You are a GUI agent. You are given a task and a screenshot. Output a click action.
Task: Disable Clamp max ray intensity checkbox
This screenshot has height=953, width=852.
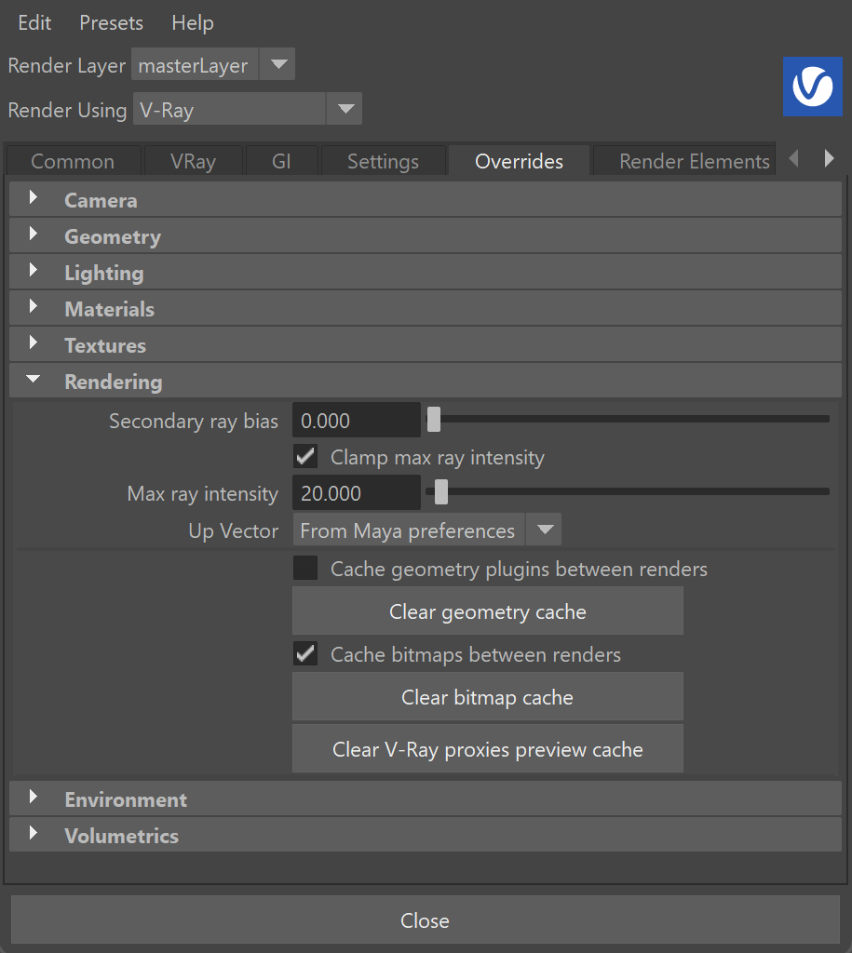click(305, 456)
